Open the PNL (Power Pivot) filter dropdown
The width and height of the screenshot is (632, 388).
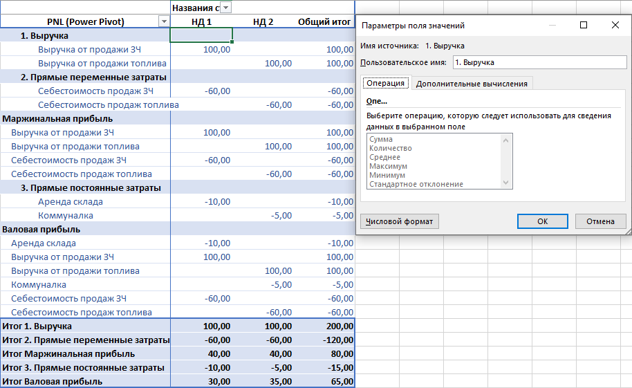point(164,21)
